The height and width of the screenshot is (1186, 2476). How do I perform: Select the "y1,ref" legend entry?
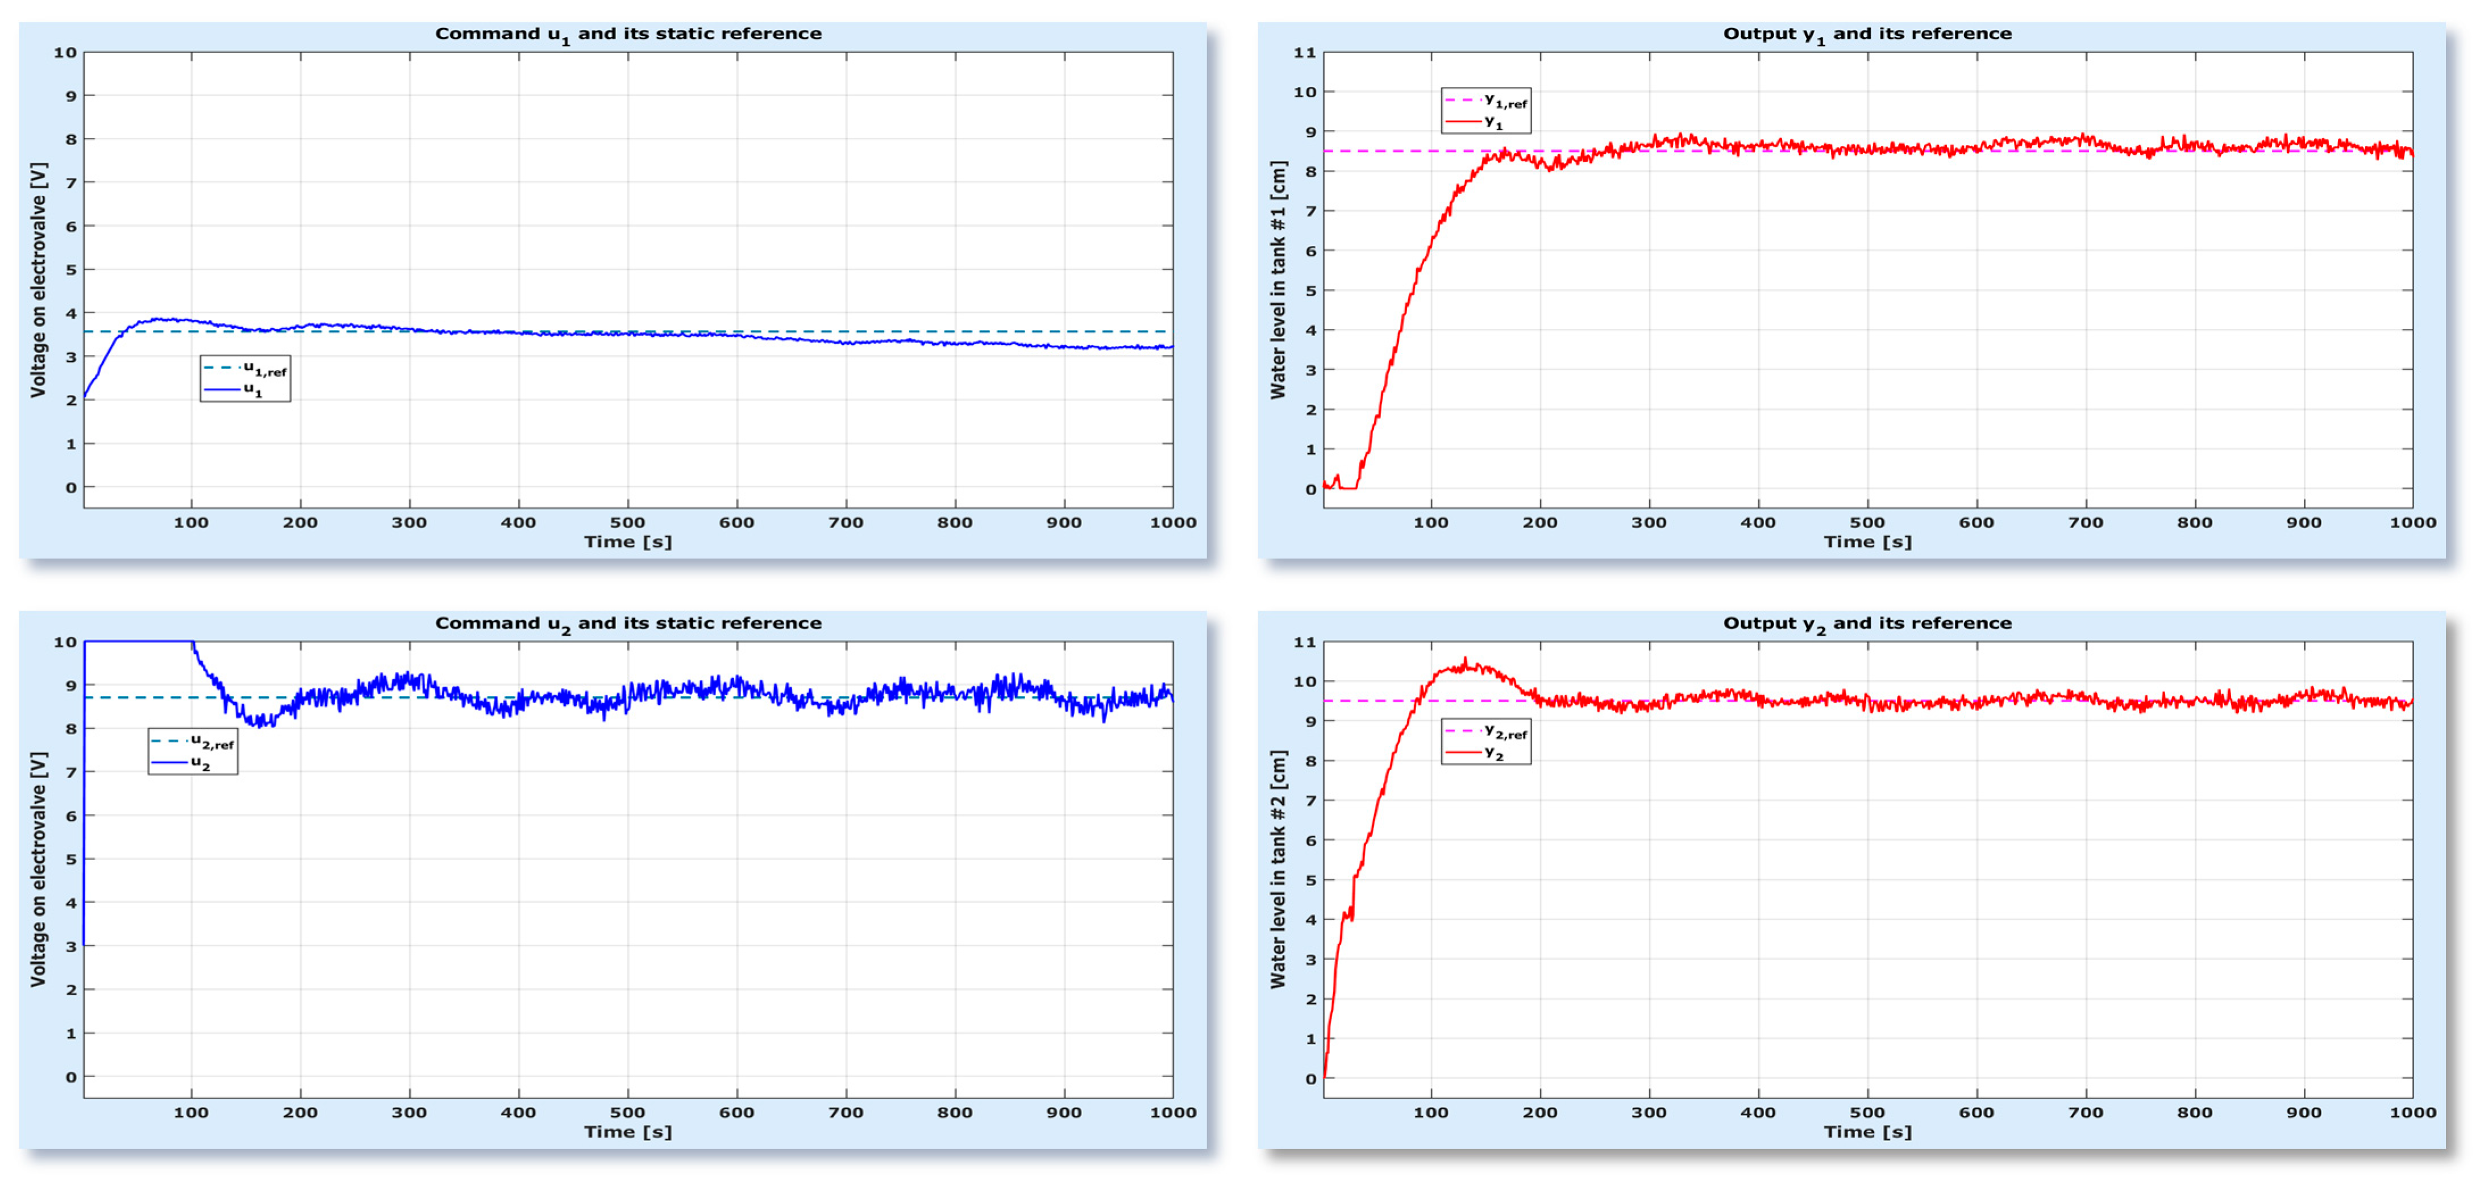tap(1486, 100)
